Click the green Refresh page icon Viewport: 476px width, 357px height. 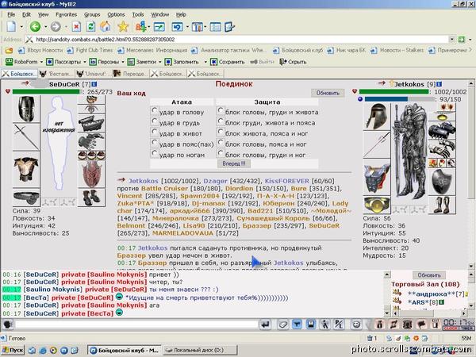(90, 27)
